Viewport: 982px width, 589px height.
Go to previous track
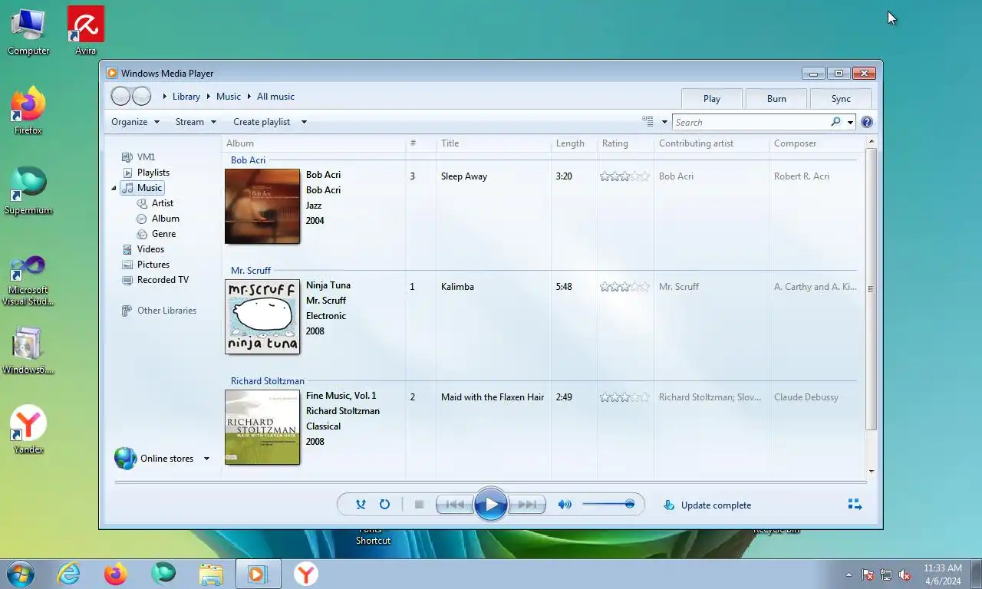(454, 505)
